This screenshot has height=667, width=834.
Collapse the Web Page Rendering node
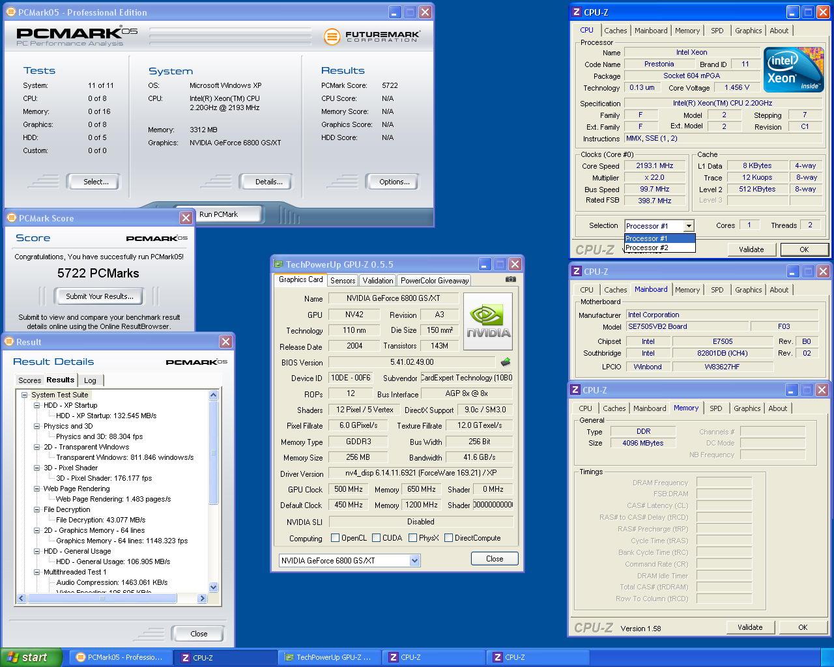[x=37, y=489]
